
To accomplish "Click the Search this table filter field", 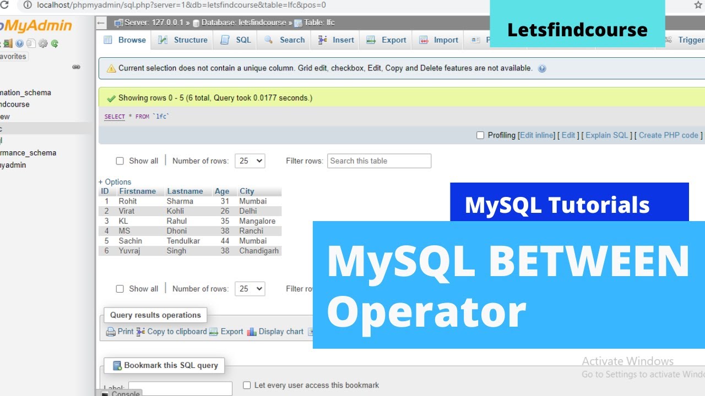I will click(x=379, y=161).
